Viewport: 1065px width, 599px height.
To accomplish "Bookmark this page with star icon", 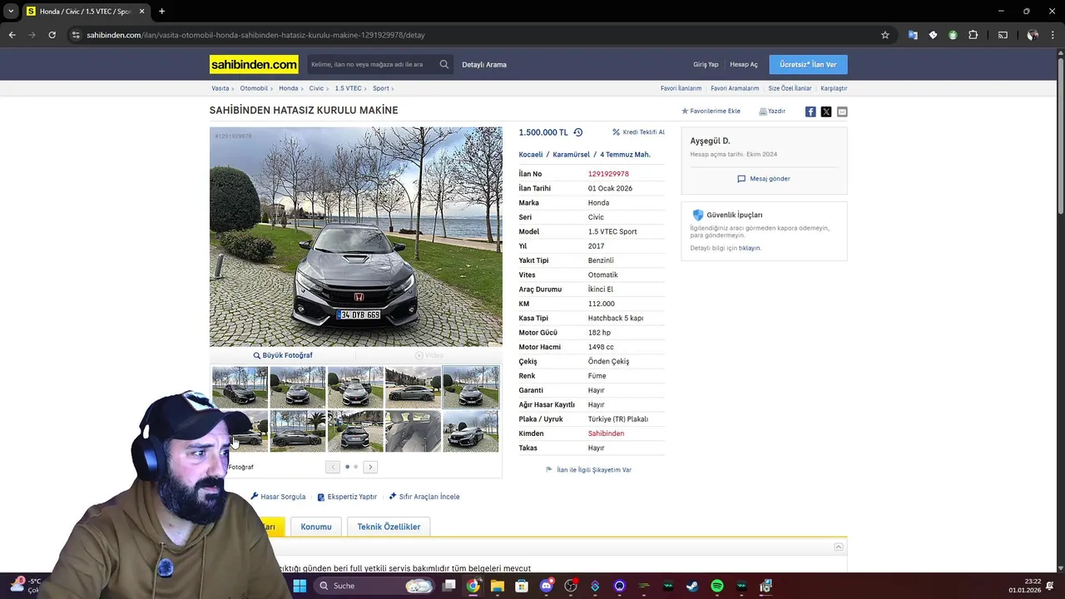I will (x=885, y=35).
